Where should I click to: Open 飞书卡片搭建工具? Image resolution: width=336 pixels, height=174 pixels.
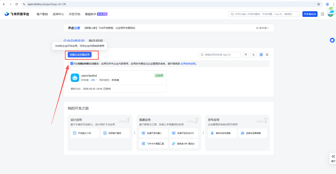coord(153,143)
